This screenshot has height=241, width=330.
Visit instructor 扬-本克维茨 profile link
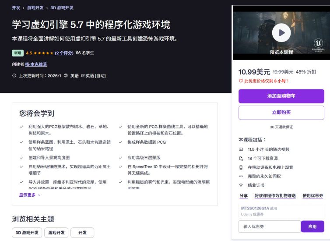coord(36,64)
